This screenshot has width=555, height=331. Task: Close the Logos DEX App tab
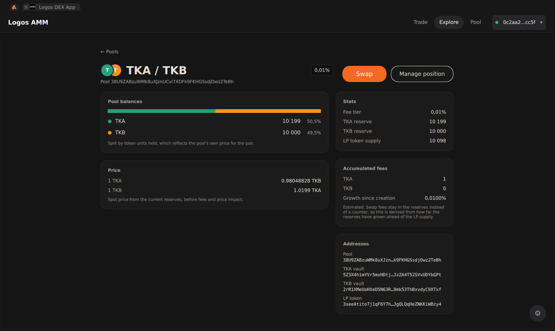point(26,7)
